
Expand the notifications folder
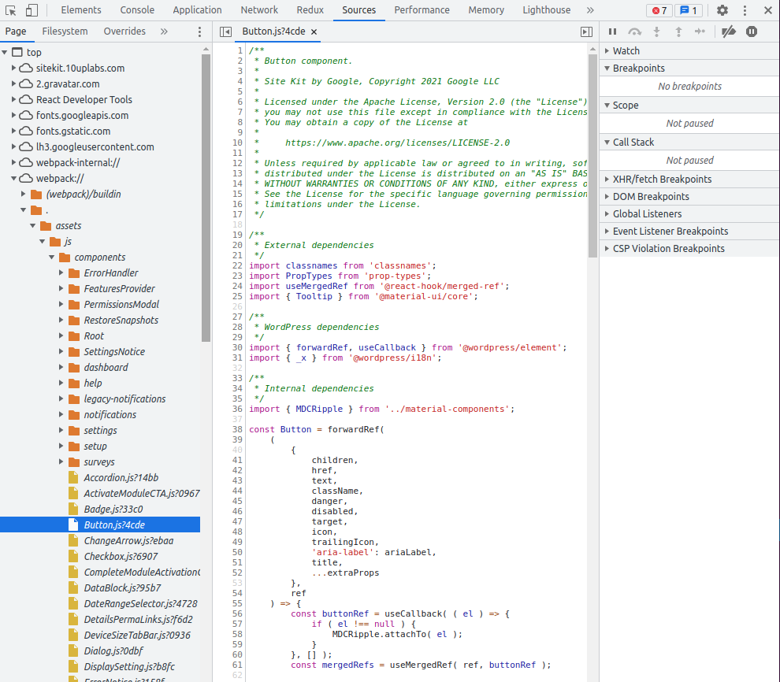coord(61,414)
